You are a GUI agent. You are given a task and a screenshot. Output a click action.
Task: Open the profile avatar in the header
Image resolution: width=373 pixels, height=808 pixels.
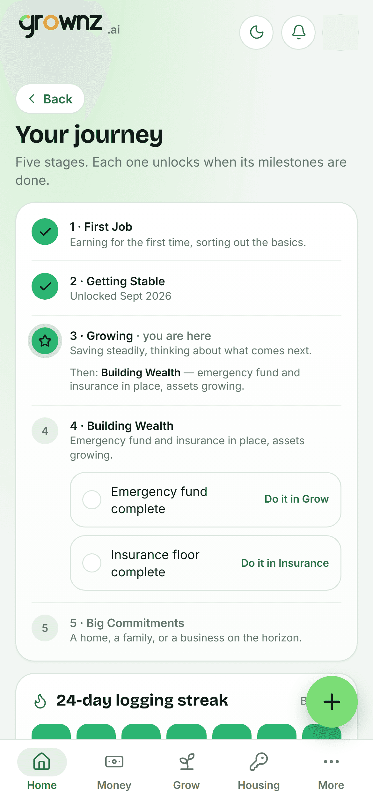pyautogui.click(x=340, y=33)
